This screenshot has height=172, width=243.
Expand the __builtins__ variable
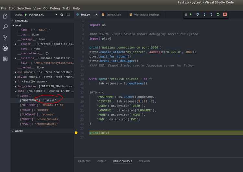point(16,58)
